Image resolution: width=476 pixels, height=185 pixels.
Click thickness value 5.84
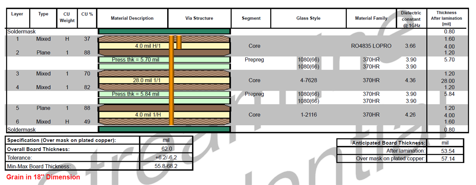pyautogui.click(x=449, y=94)
